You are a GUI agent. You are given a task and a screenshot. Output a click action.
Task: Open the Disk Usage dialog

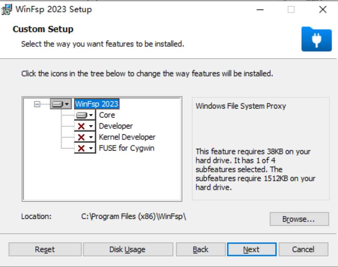point(128,249)
